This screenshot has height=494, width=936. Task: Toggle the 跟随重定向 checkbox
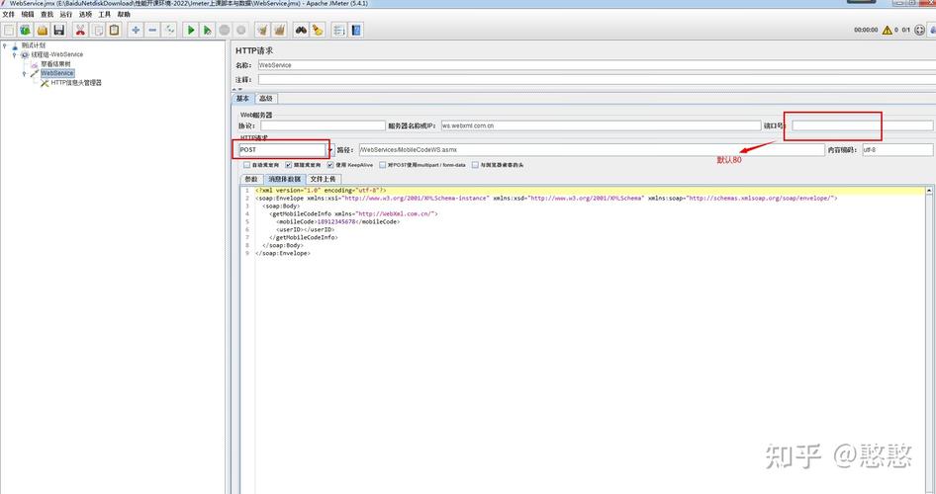click(x=289, y=165)
